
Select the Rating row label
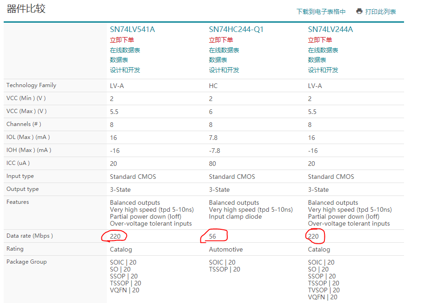(x=15, y=249)
